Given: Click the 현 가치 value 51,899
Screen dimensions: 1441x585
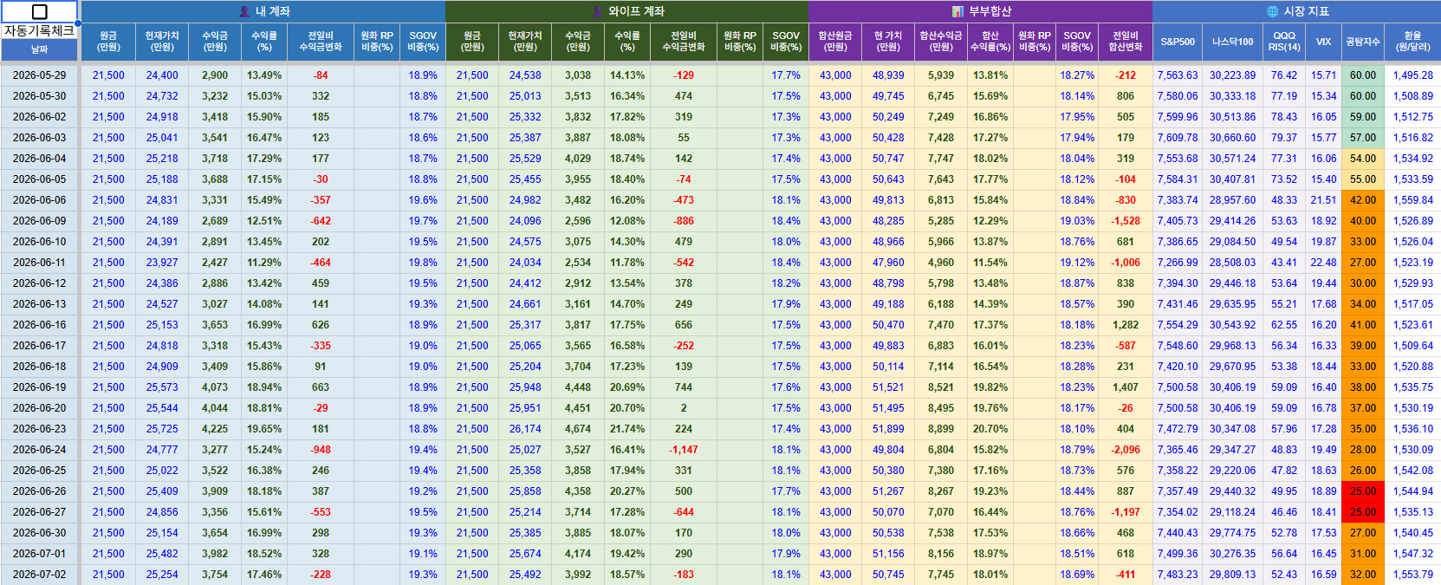Looking at the screenshot, I should click(x=888, y=429).
